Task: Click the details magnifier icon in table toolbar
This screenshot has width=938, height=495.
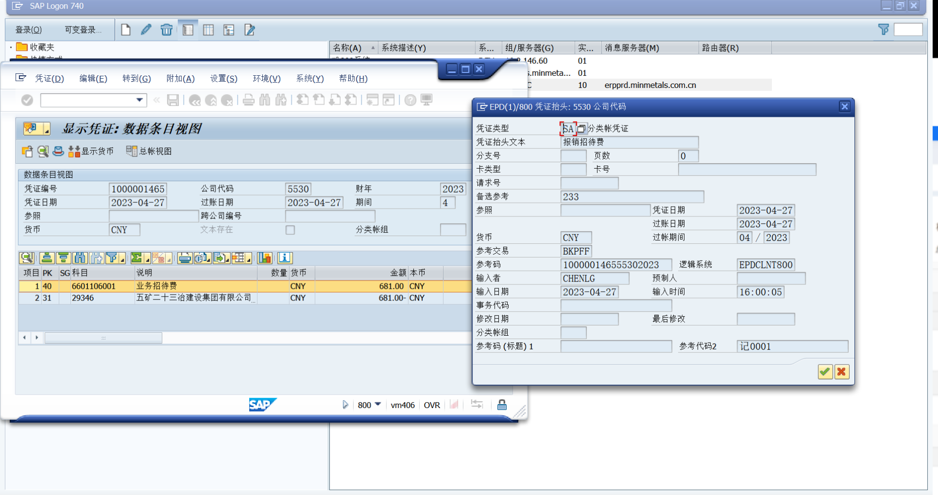Action: (26, 258)
